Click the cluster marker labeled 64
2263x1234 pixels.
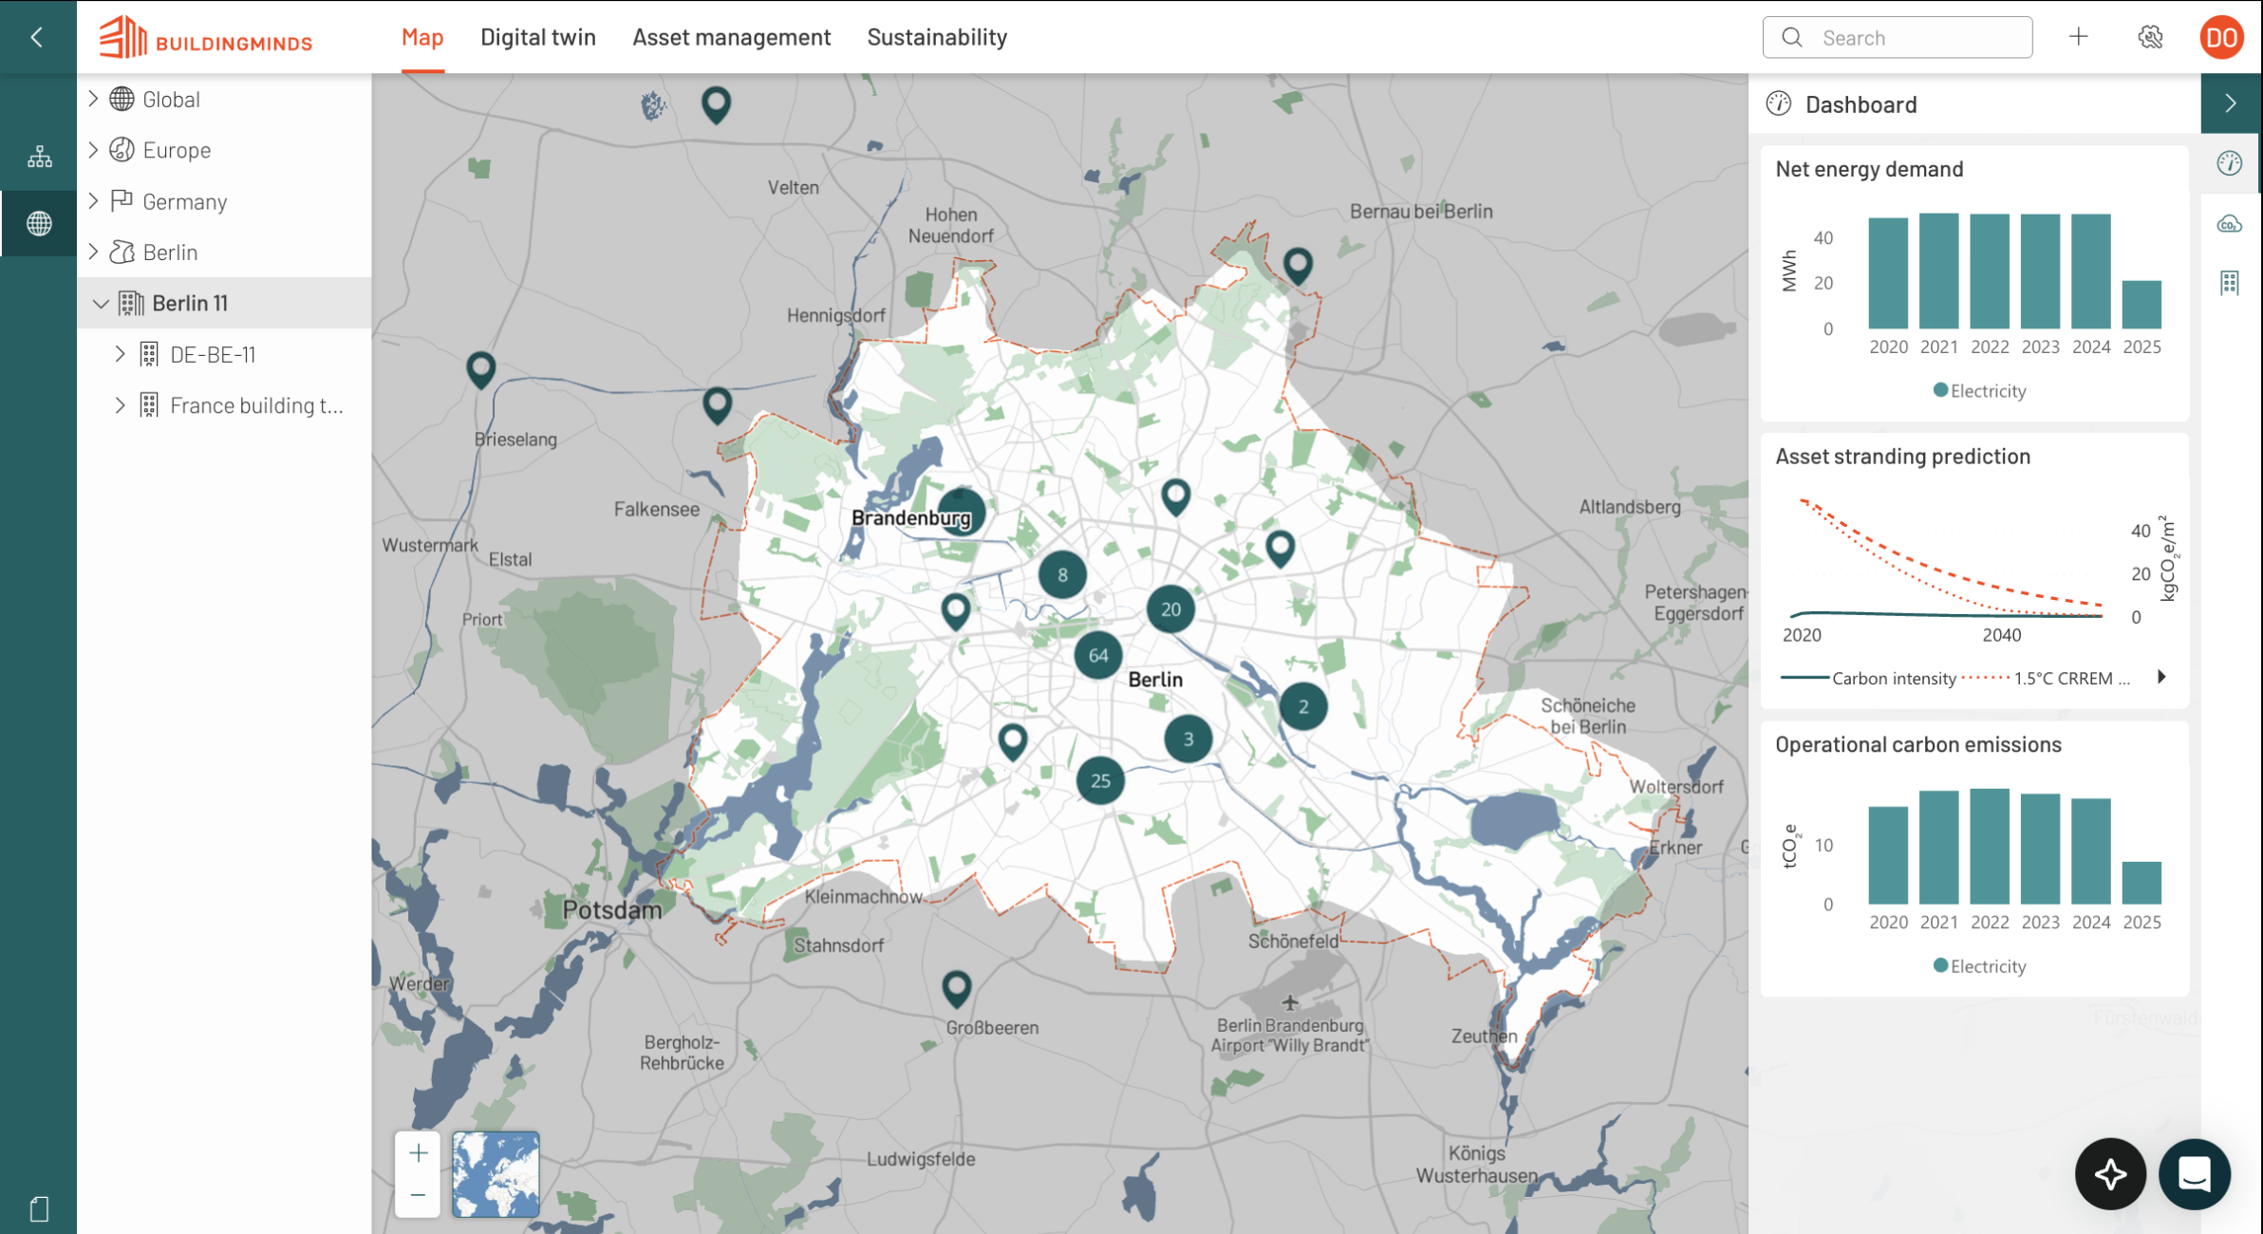[1098, 655]
